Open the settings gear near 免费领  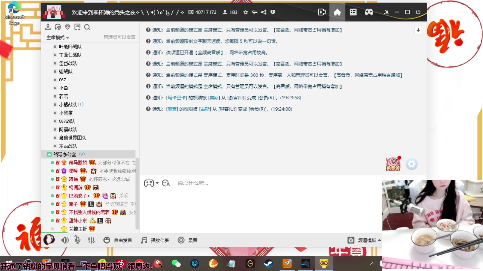click(412, 164)
